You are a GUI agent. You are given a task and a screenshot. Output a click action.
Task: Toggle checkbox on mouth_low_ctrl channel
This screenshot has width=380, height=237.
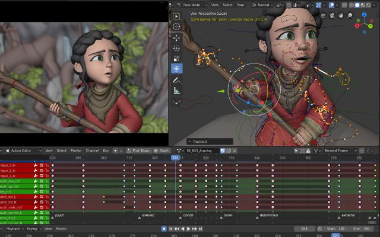[42, 181]
